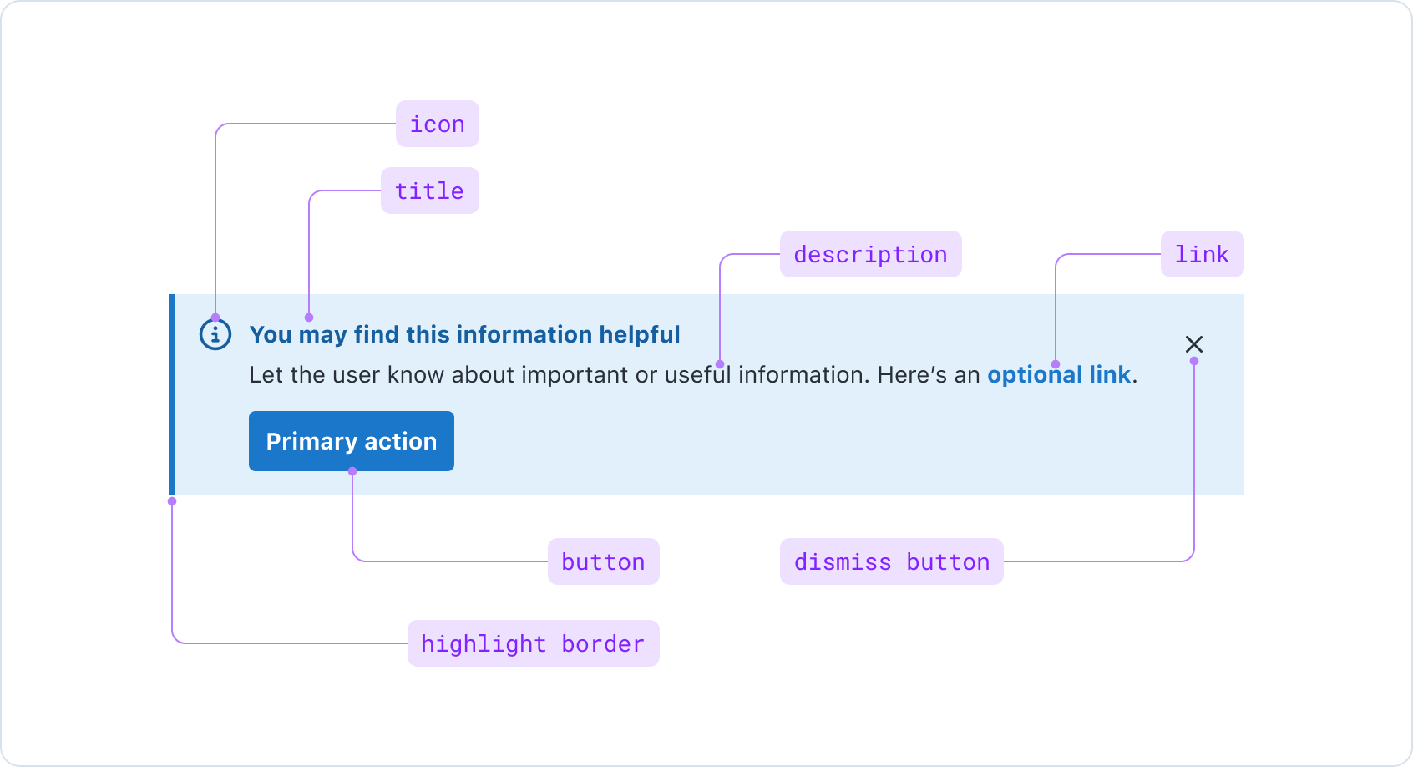Click the purple dot under the Primary action button
Image resolution: width=1413 pixels, height=767 pixels.
tap(352, 471)
